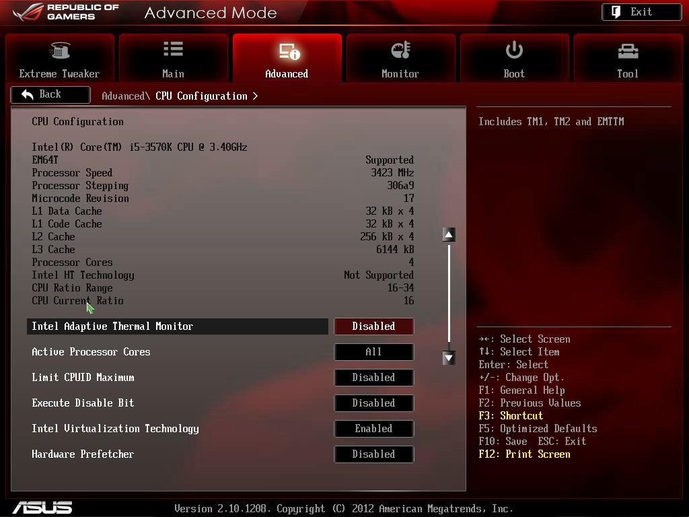689x517 pixels.
Task: Select Intel Virtualization Technology label
Action: pyautogui.click(x=115, y=429)
